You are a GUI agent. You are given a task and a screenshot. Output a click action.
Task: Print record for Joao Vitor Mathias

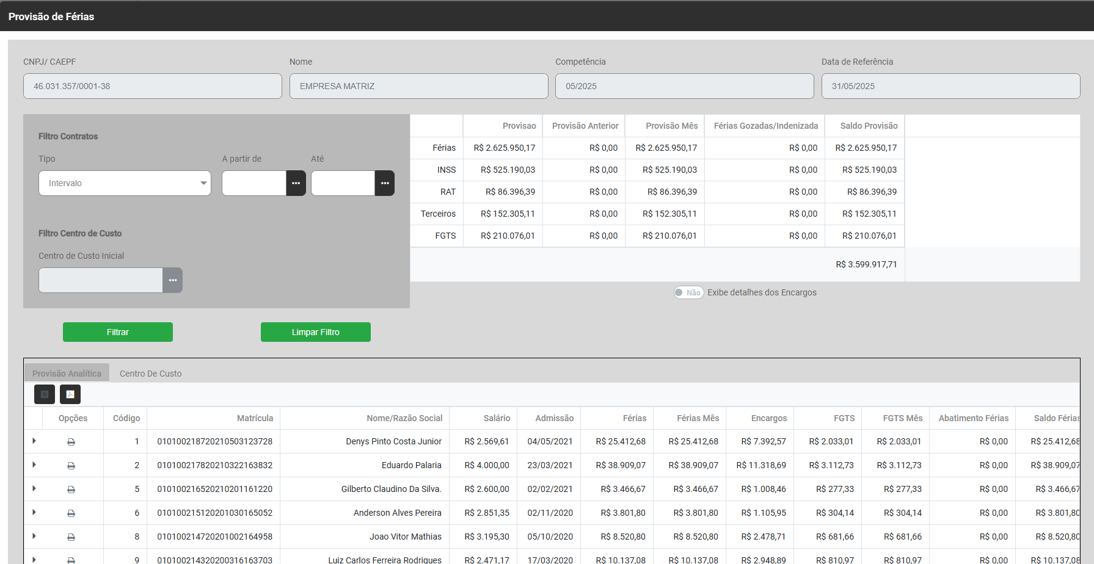[x=71, y=537]
